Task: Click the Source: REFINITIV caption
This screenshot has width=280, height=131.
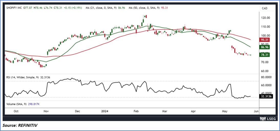Action: [x=20, y=126]
